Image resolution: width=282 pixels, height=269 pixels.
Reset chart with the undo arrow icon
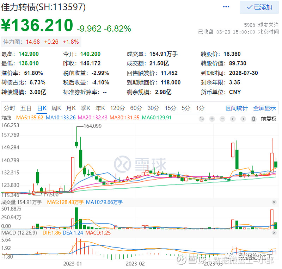point(202,119)
